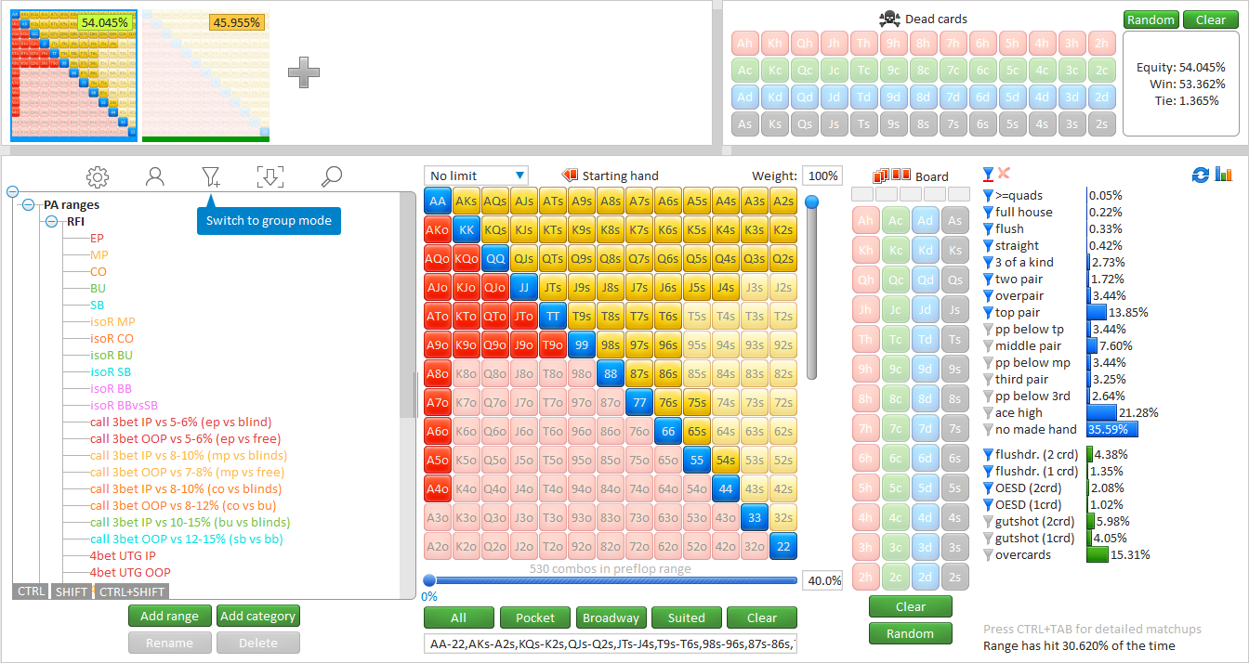
Task: Switch to group mode with the funnel-plus icon
Action: [212, 176]
